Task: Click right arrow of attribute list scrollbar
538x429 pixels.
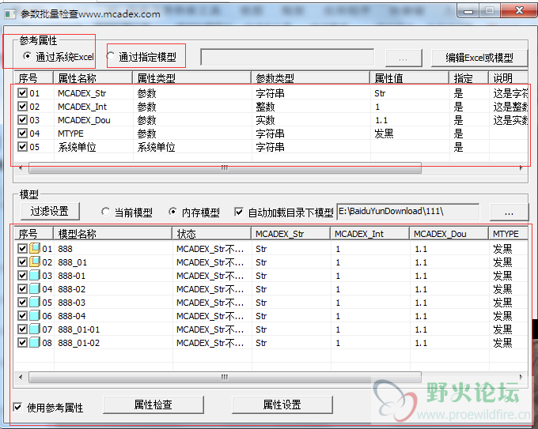Action: coord(521,168)
